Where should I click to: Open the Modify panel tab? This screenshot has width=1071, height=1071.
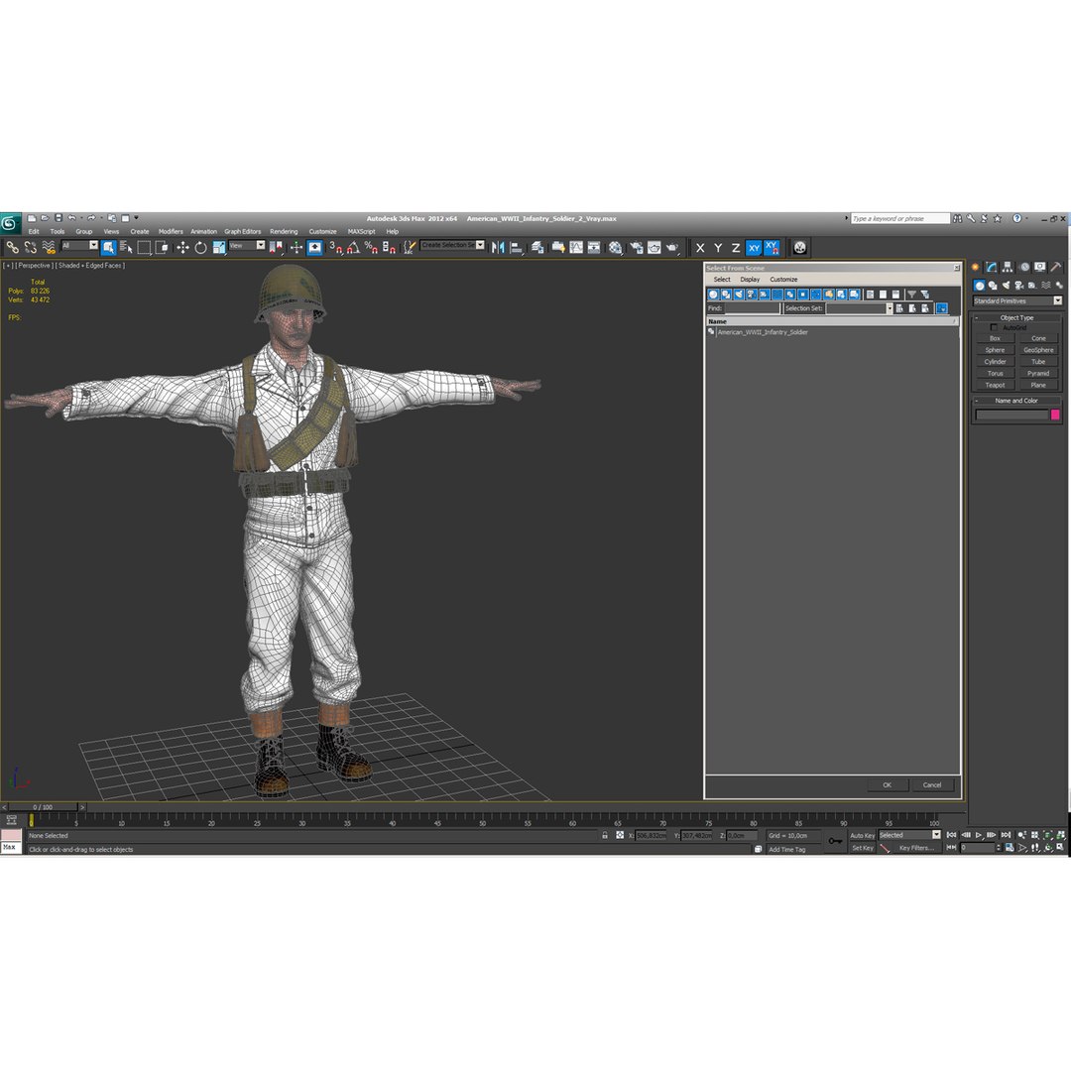[991, 267]
